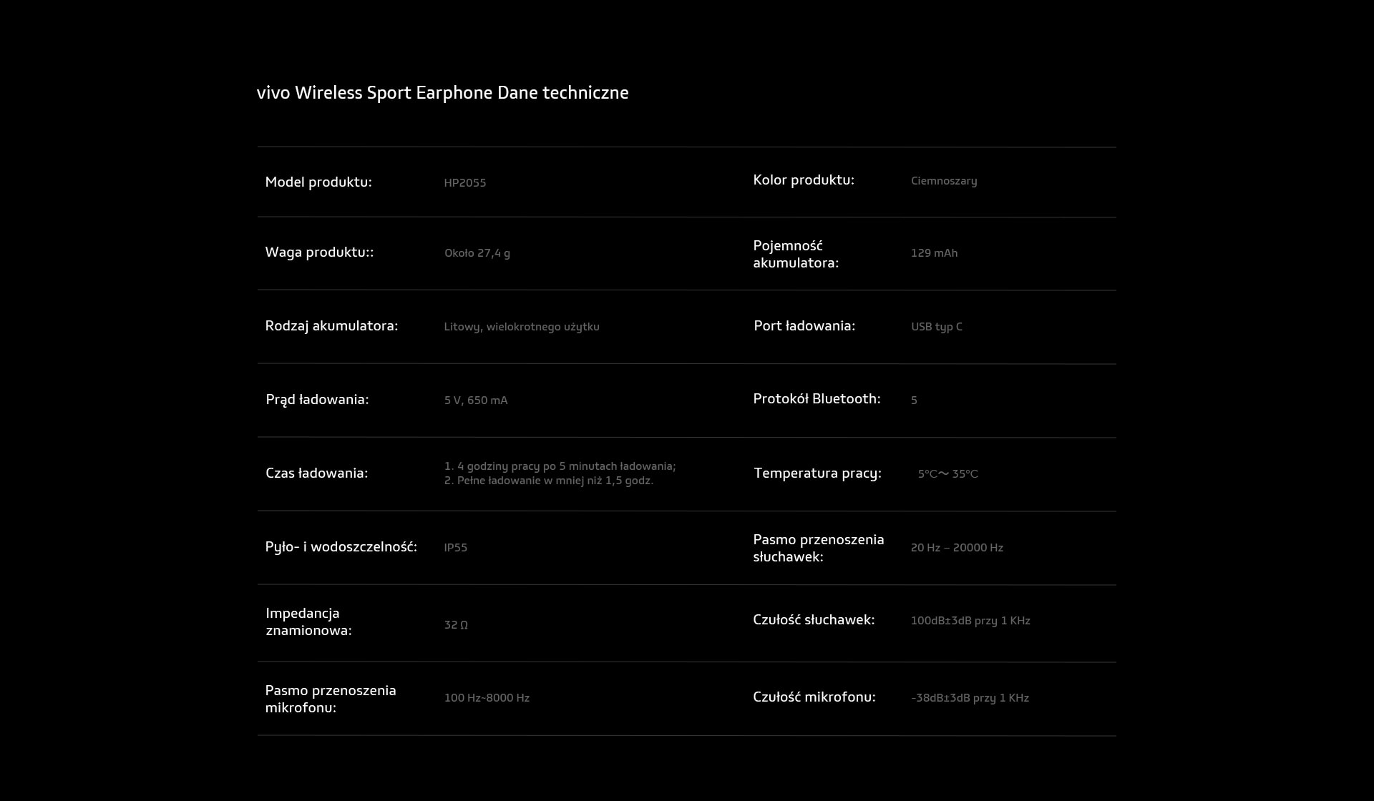Image resolution: width=1374 pixels, height=801 pixels.
Task: Click the 'Kolor produktu:' label
Action: tap(804, 180)
